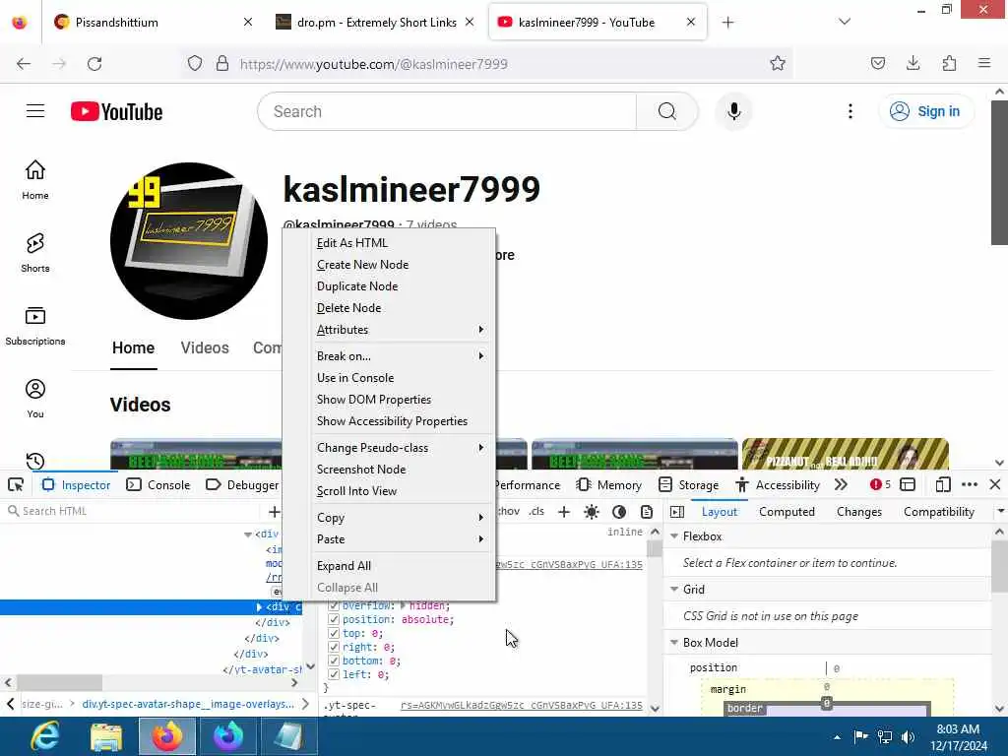
Task: Expand the selected div node arrow
Action: pos(259,606)
